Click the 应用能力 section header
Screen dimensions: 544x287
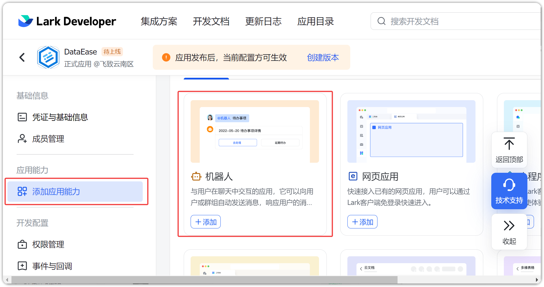point(32,170)
